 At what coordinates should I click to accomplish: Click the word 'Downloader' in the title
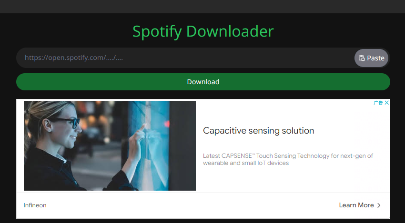point(230,31)
